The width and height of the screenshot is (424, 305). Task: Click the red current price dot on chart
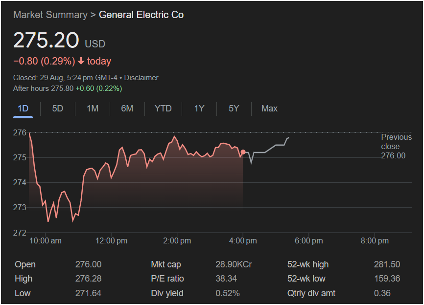click(x=243, y=152)
